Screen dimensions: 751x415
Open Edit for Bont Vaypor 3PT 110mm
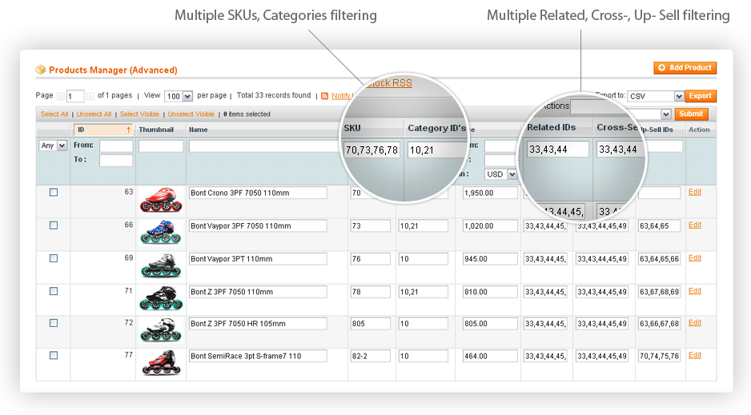click(x=694, y=258)
